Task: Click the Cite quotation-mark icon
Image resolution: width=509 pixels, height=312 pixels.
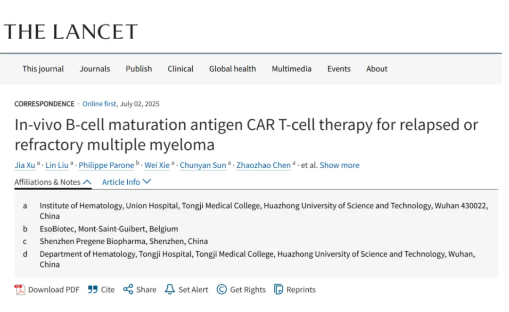Action: coord(93,289)
